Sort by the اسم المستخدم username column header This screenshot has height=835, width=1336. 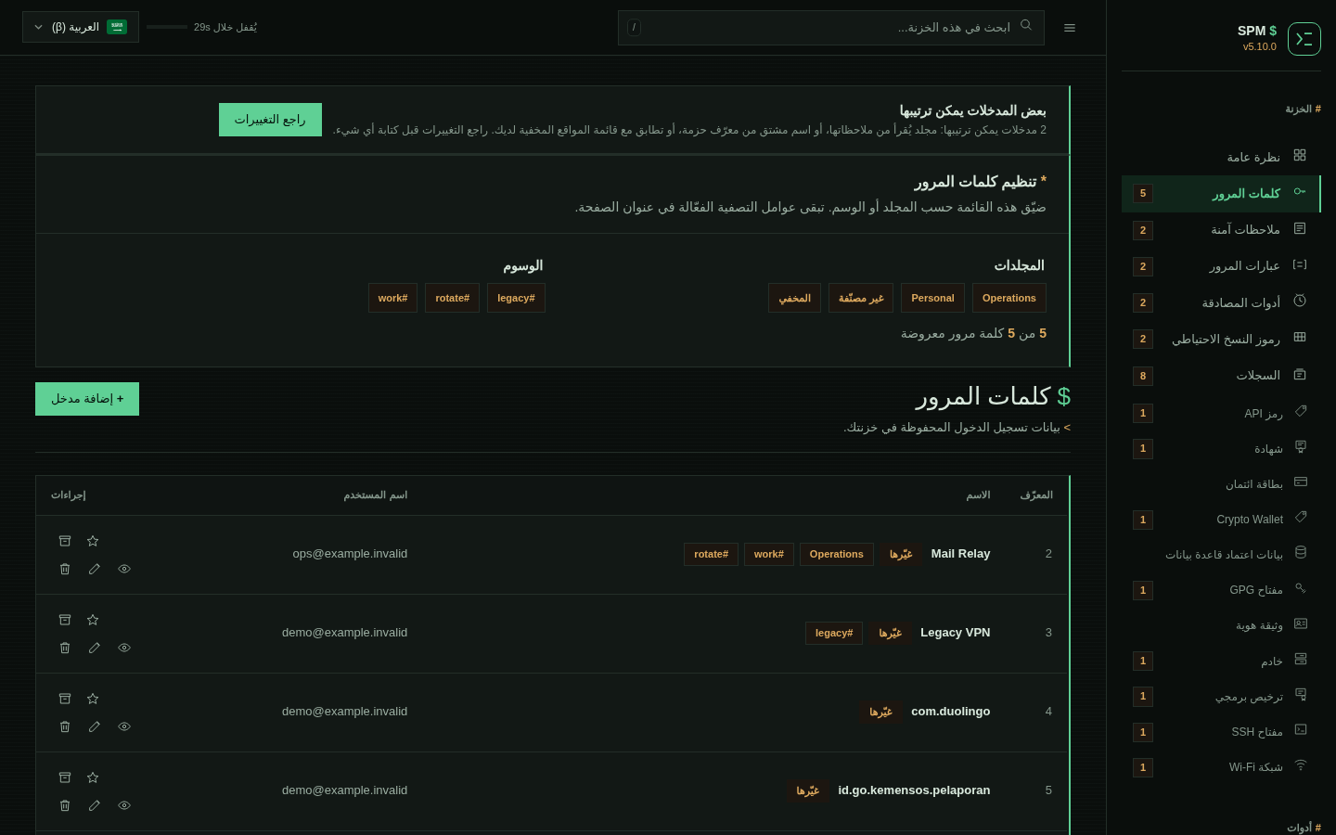376,495
